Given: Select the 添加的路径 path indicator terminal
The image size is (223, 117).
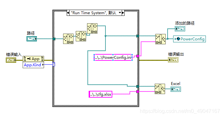Looking at the screenshot, I should [x=180, y=29].
